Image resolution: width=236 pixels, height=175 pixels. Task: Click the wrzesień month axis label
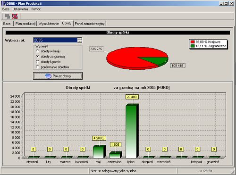tap(164, 162)
